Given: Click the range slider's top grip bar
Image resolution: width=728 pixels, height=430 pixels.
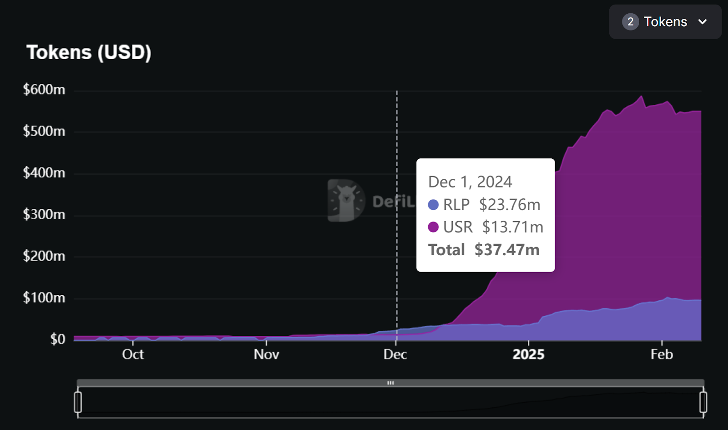Looking at the screenshot, I should (x=390, y=383).
